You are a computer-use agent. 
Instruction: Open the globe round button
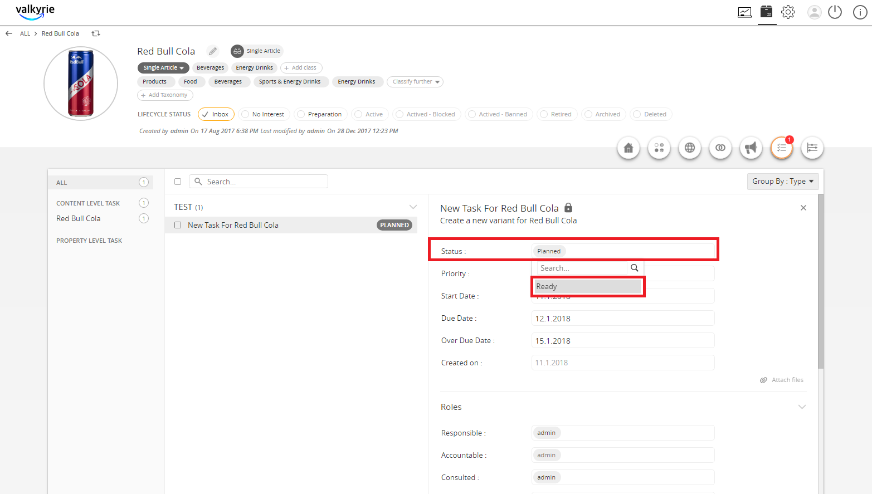pos(690,148)
